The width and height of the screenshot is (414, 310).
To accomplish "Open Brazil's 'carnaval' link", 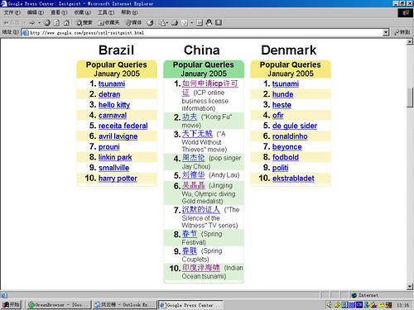I will [x=113, y=115].
